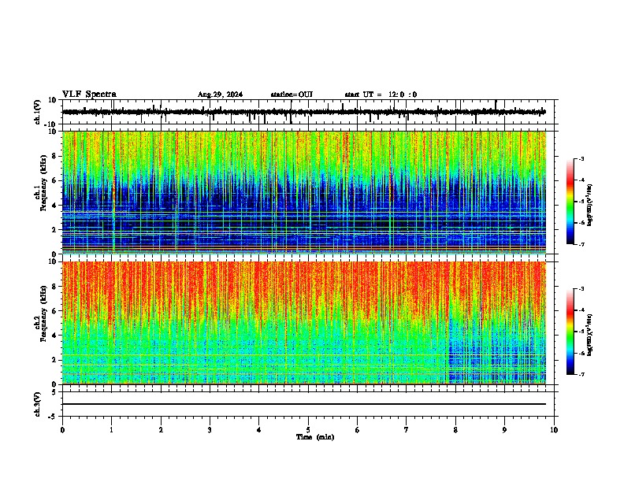Click the "3" tick on the time axis
The image size is (624, 482).
coord(210,430)
